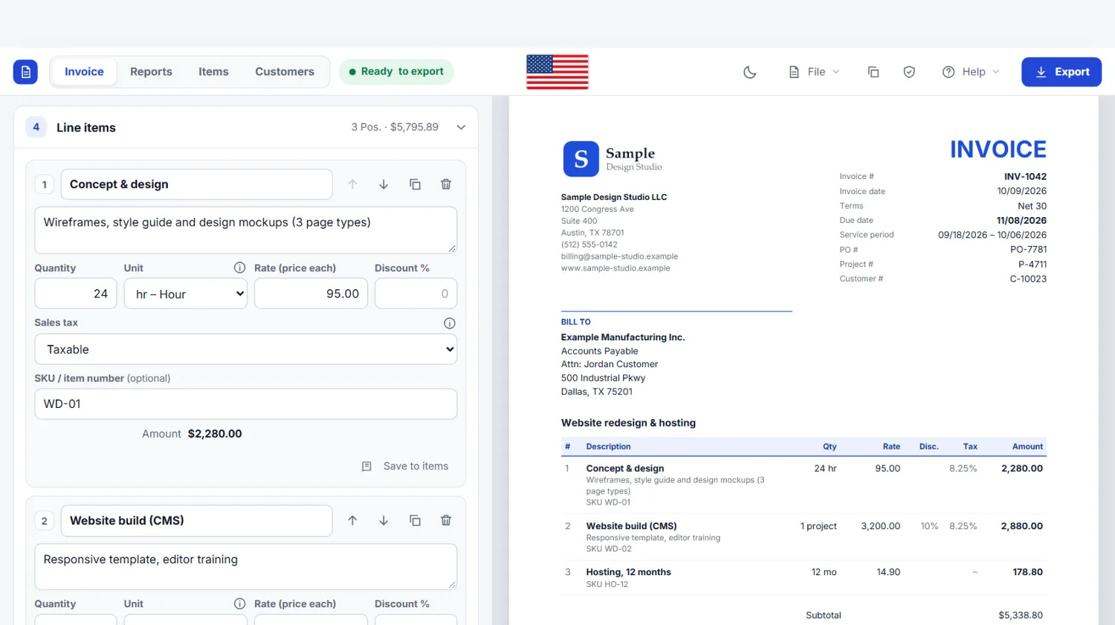Open the Taxable sales tax dropdown
The image size is (1115, 625).
pos(246,349)
